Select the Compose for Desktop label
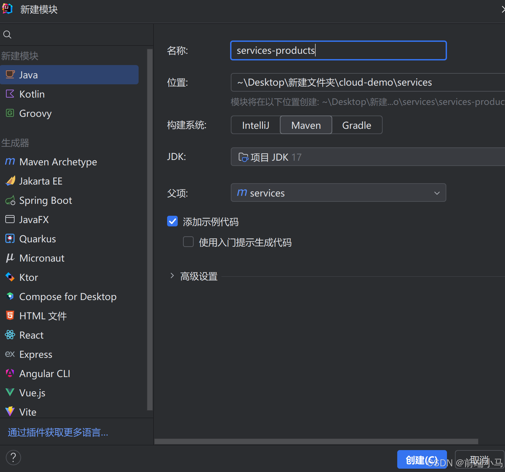The width and height of the screenshot is (505, 472). 68,297
